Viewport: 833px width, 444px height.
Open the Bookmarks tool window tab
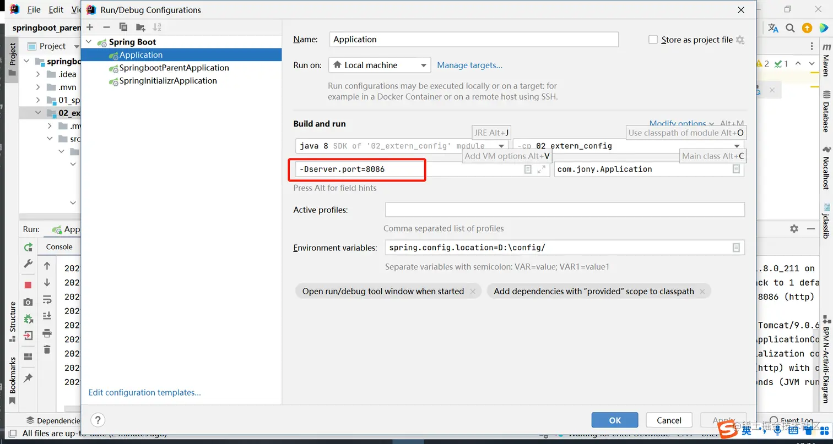12,380
